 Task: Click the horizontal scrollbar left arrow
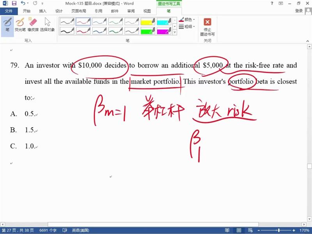pyautogui.click(x=2, y=224)
